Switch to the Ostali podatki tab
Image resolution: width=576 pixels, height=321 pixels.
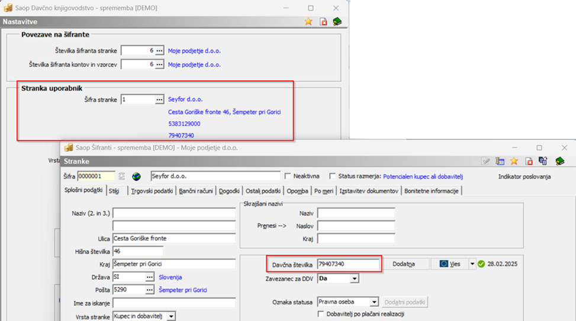click(263, 191)
